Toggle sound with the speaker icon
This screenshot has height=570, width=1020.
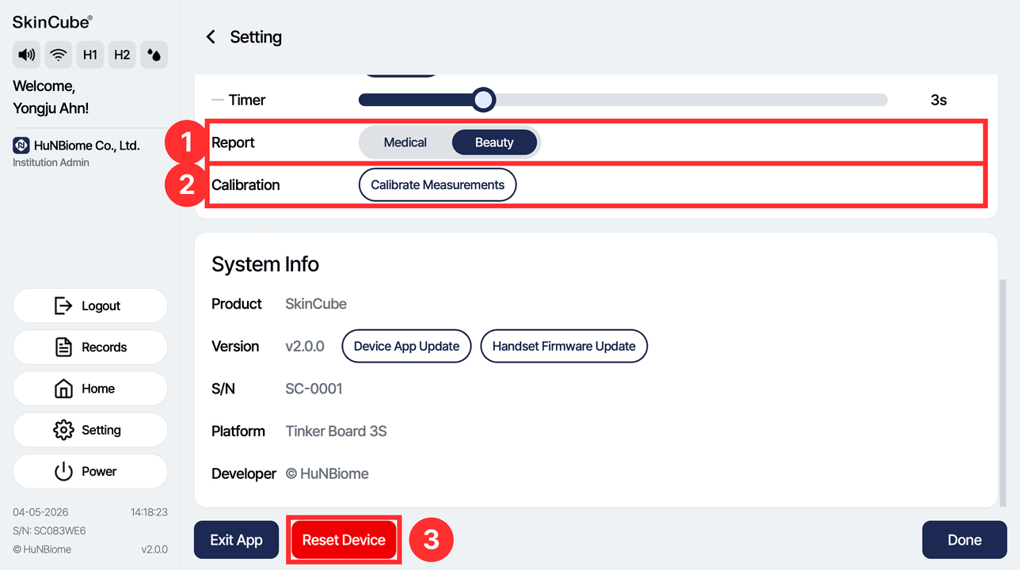point(27,55)
